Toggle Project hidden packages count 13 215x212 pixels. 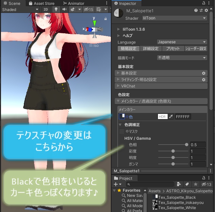point(206,184)
